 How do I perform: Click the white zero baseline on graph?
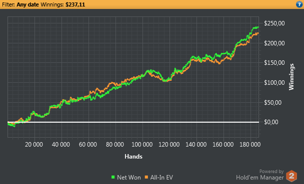pyautogui.click(x=133, y=122)
